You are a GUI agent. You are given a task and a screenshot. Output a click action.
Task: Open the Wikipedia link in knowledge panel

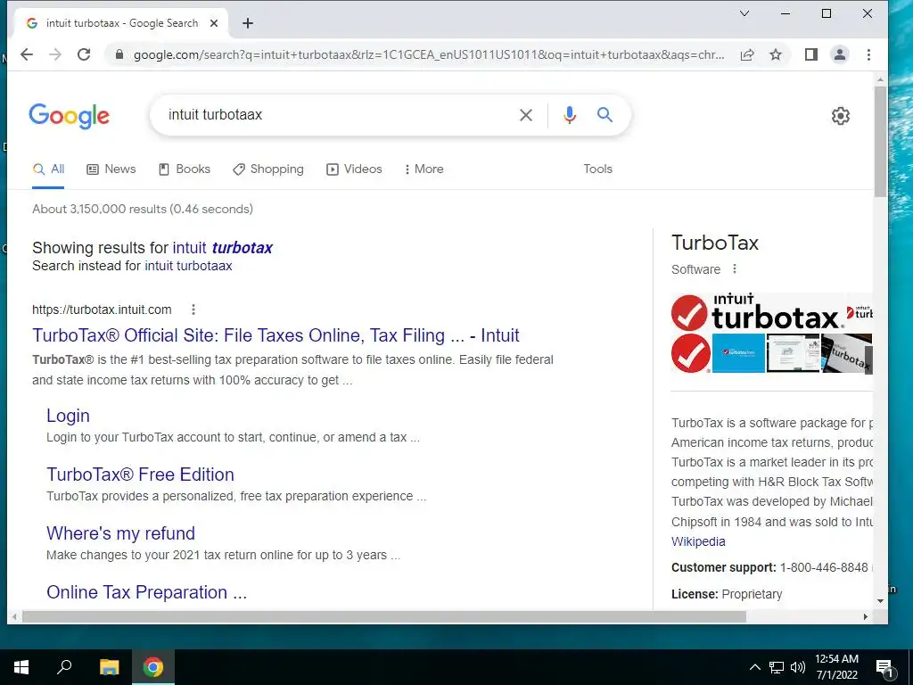(698, 541)
